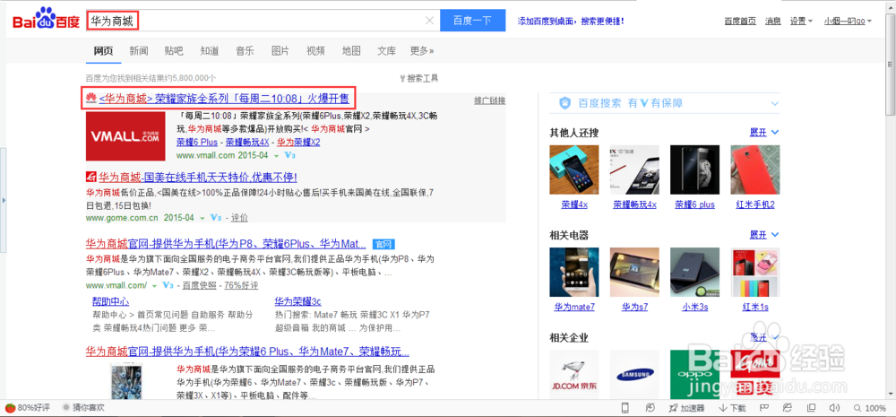896x417 pixels.
Task: Switch to the 知道 tab
Action: pyautogui.click(x=209, y=51)
